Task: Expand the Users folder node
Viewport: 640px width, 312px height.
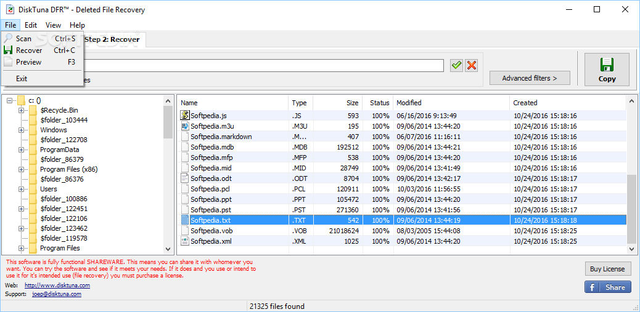Action: 21,190
